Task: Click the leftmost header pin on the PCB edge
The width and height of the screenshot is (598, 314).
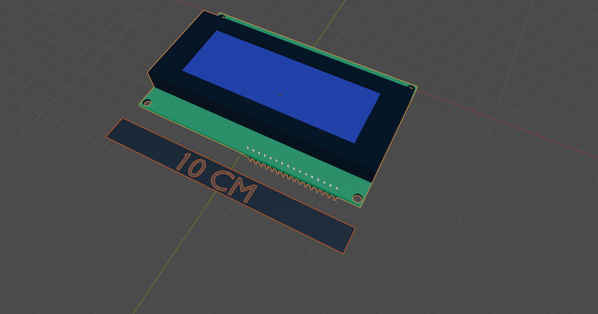Action: click(251, 160)
